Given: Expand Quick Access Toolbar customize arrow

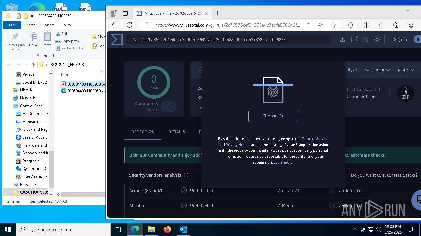Looking at the screenshot, I should [x=32, y=16].
